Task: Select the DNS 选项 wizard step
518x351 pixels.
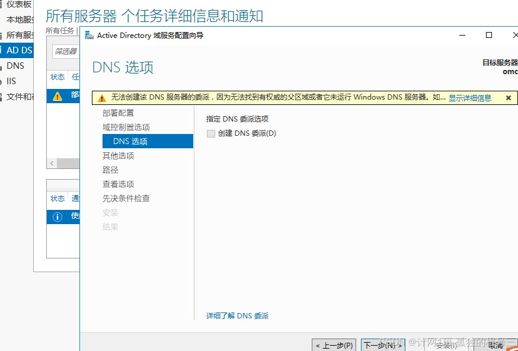Action: pyautogui.click(x=148, y=141)
